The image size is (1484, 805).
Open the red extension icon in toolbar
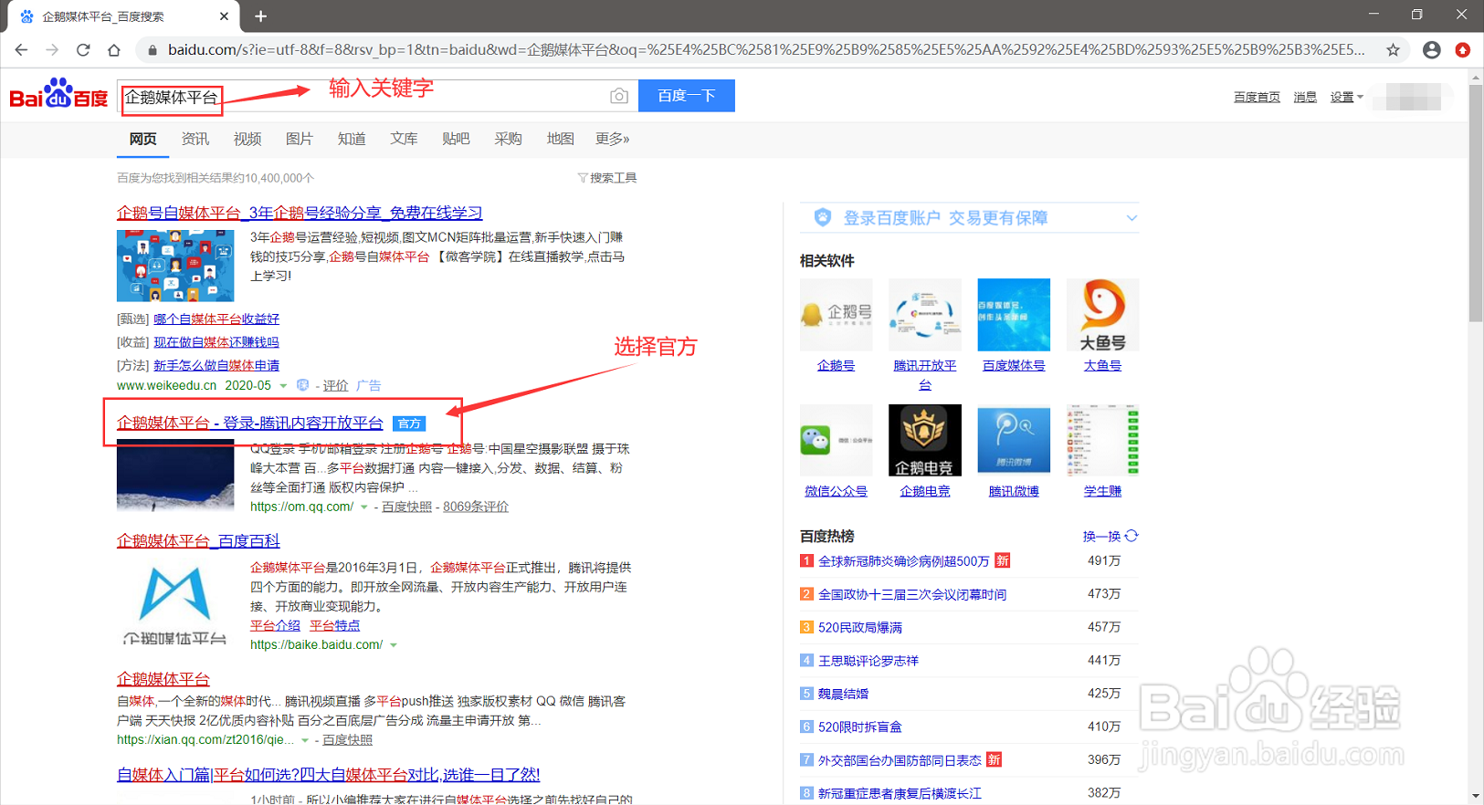coord(1463,50)
